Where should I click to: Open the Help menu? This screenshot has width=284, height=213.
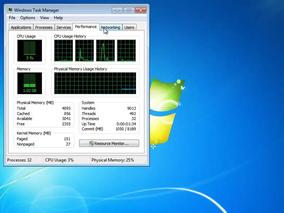click(58, 18)
